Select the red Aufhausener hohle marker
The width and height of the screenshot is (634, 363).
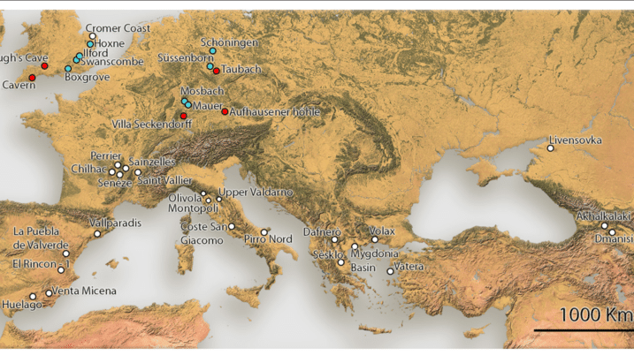pyautogui.click(x=225, y=112)
